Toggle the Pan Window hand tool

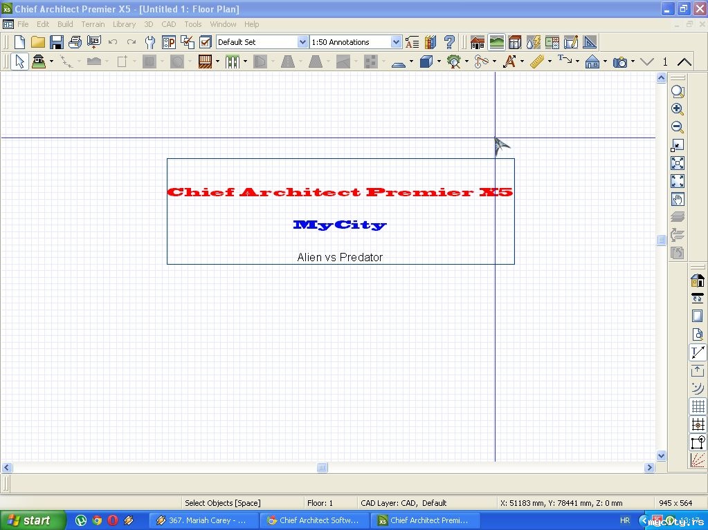point(678,199)
